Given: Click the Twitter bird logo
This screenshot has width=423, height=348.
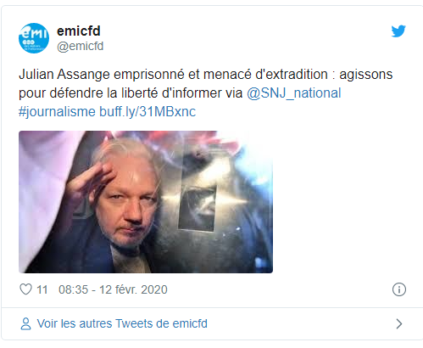Looking at the screenshot, I should [x=398, y=31].
